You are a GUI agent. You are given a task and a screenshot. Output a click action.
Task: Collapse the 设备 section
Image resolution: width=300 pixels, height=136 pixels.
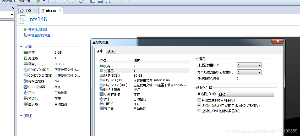21,47
